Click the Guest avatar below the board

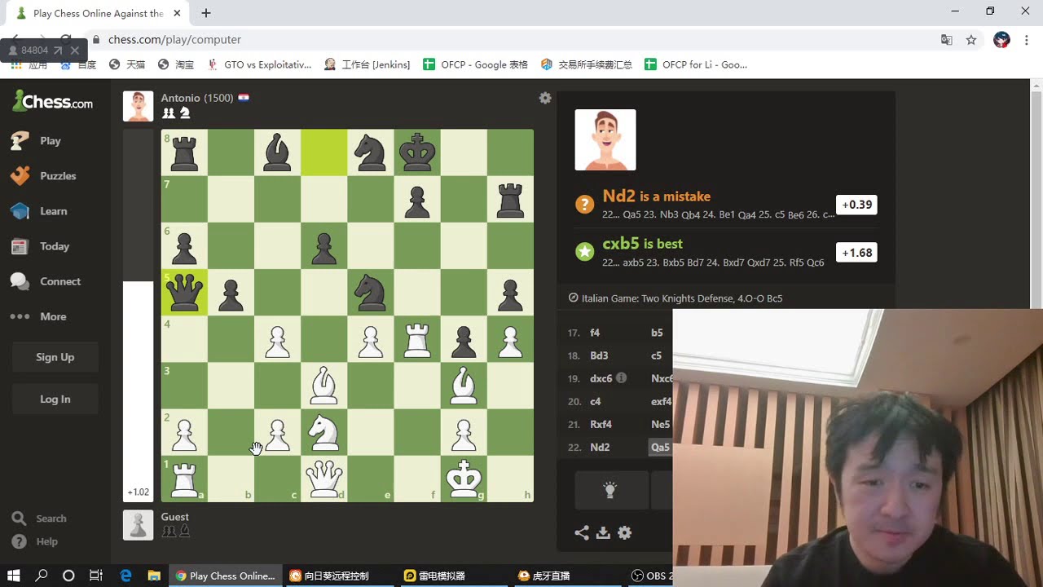138,525
